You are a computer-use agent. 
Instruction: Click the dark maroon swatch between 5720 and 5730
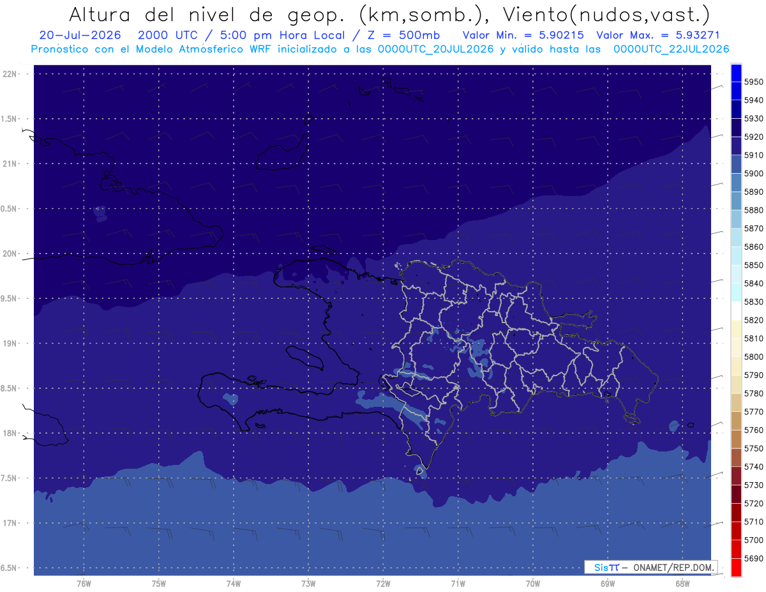pos(735,494)
